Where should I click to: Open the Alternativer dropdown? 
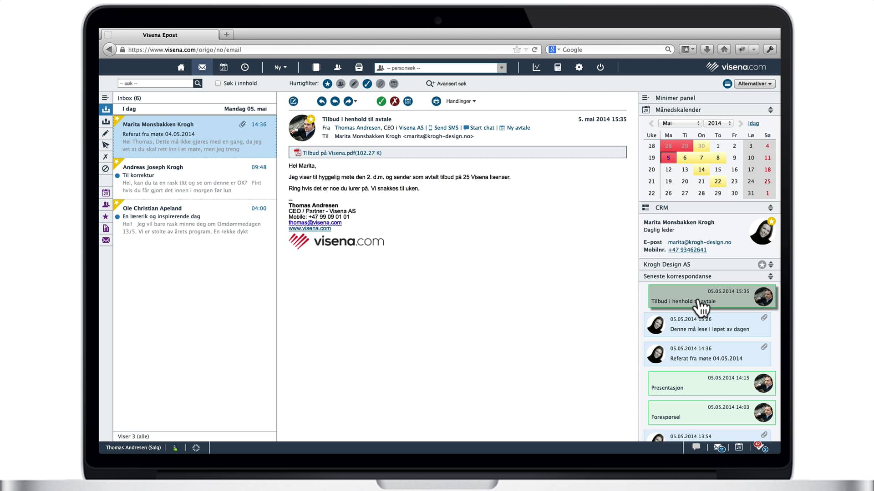(x=755, y=84)
